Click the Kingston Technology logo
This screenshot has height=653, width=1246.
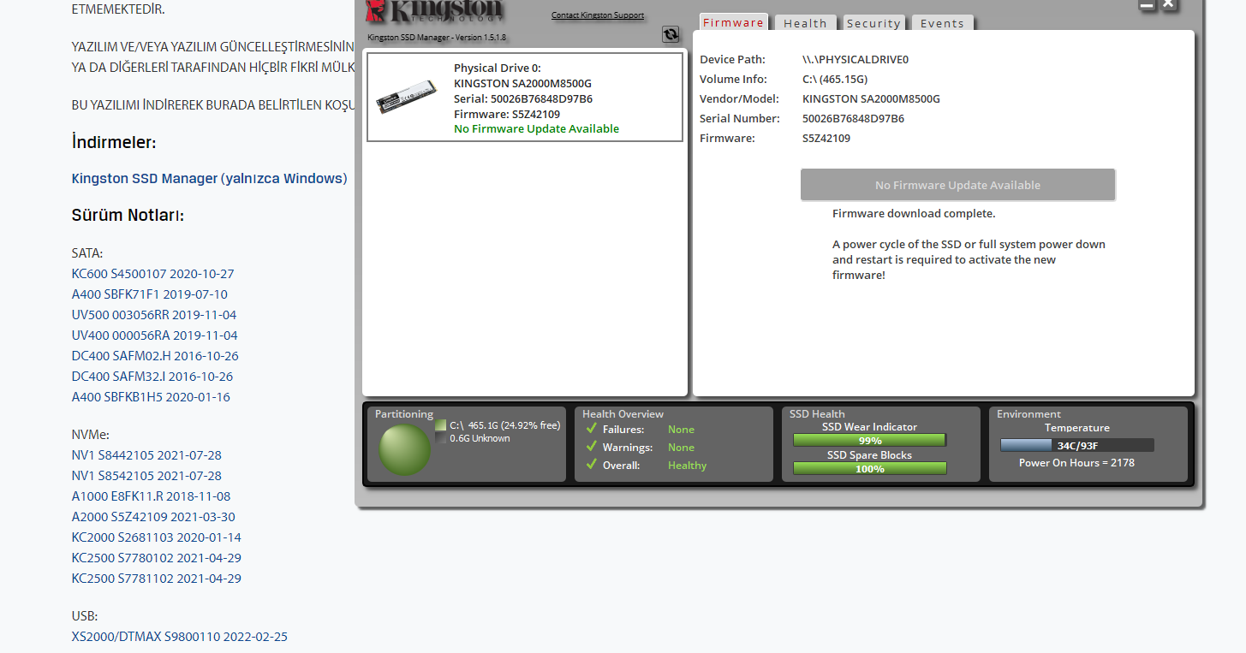[x=434, y=12]
